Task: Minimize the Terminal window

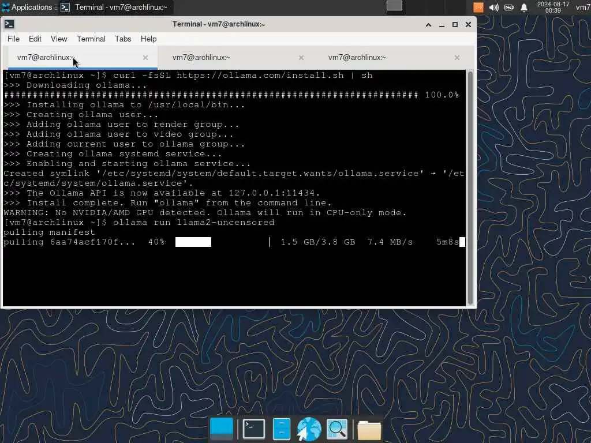Action: point(442,24)
